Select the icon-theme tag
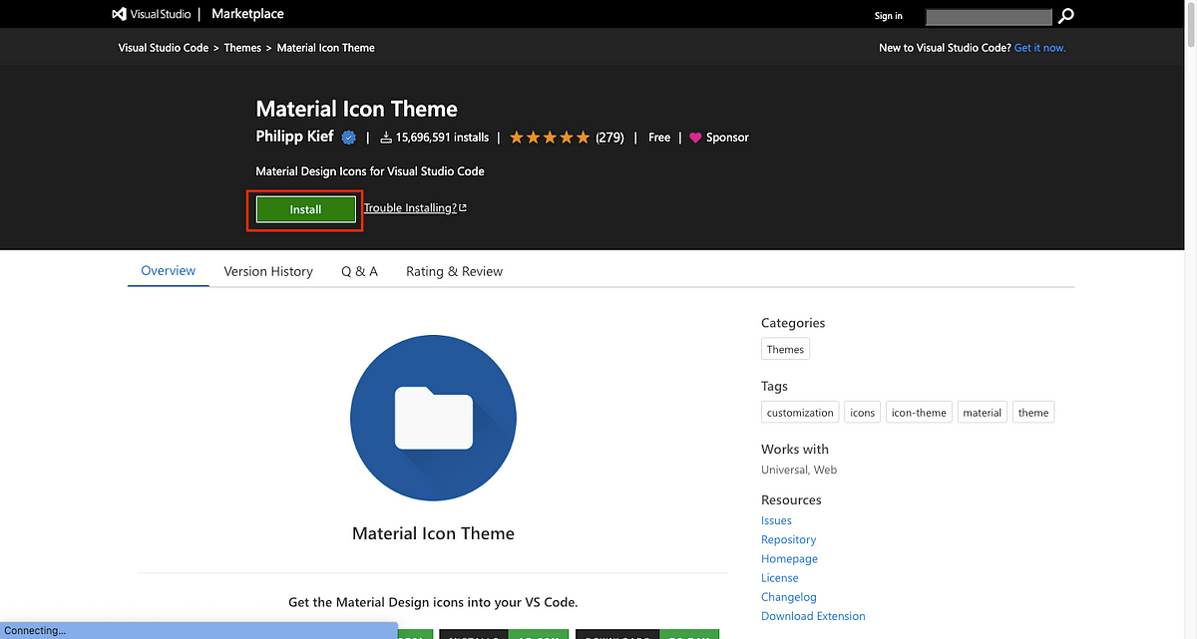 [x=919, y=413]
